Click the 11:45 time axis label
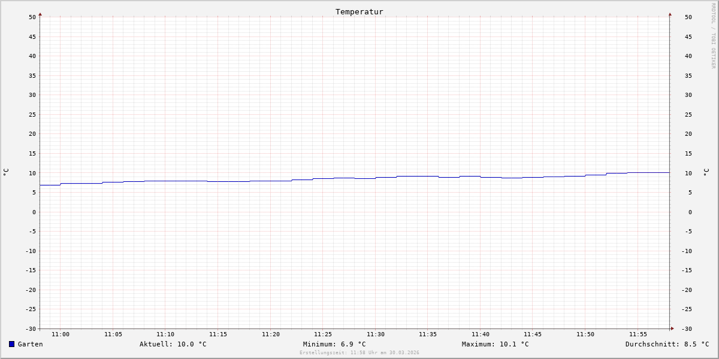This screenshot has height=359, width=719. (x=533, y=334)
